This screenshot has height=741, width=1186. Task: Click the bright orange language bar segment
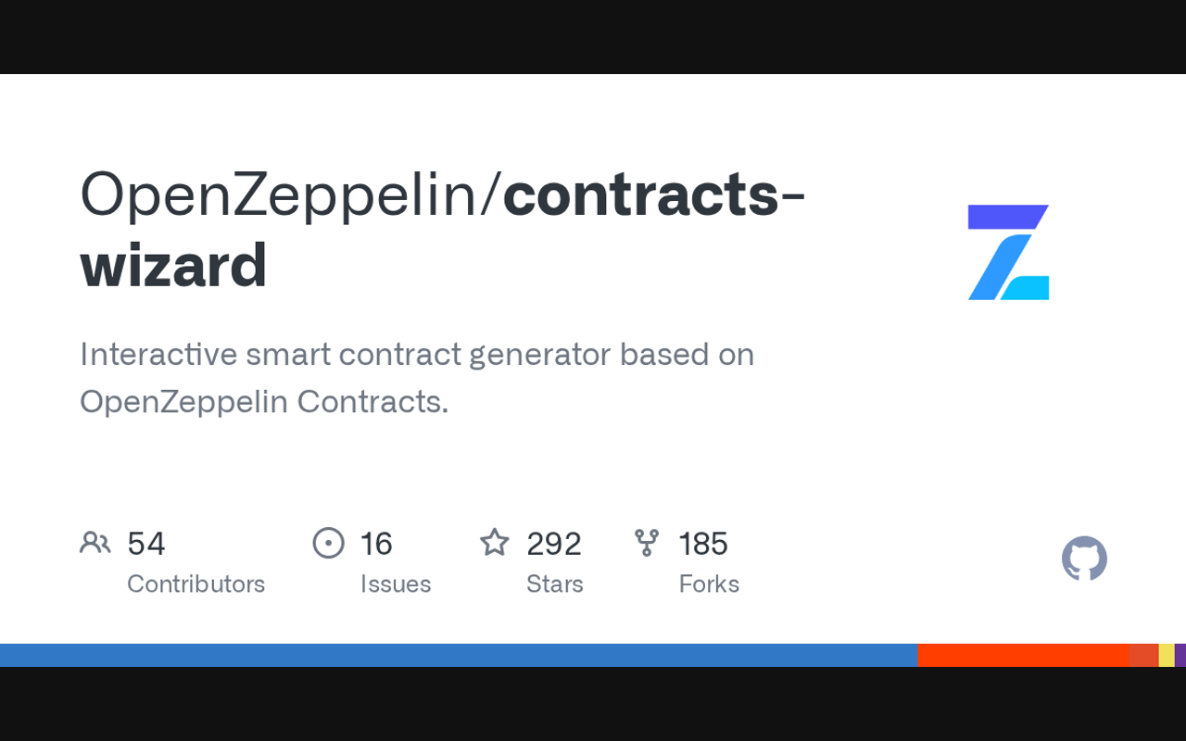click(x=1023, y=655)
